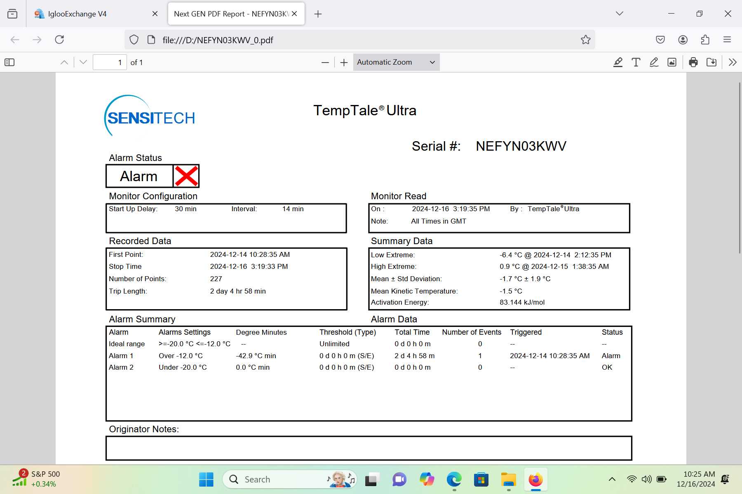
Task: Open Firefox View recent browsing icon
Action: [12, 14]
